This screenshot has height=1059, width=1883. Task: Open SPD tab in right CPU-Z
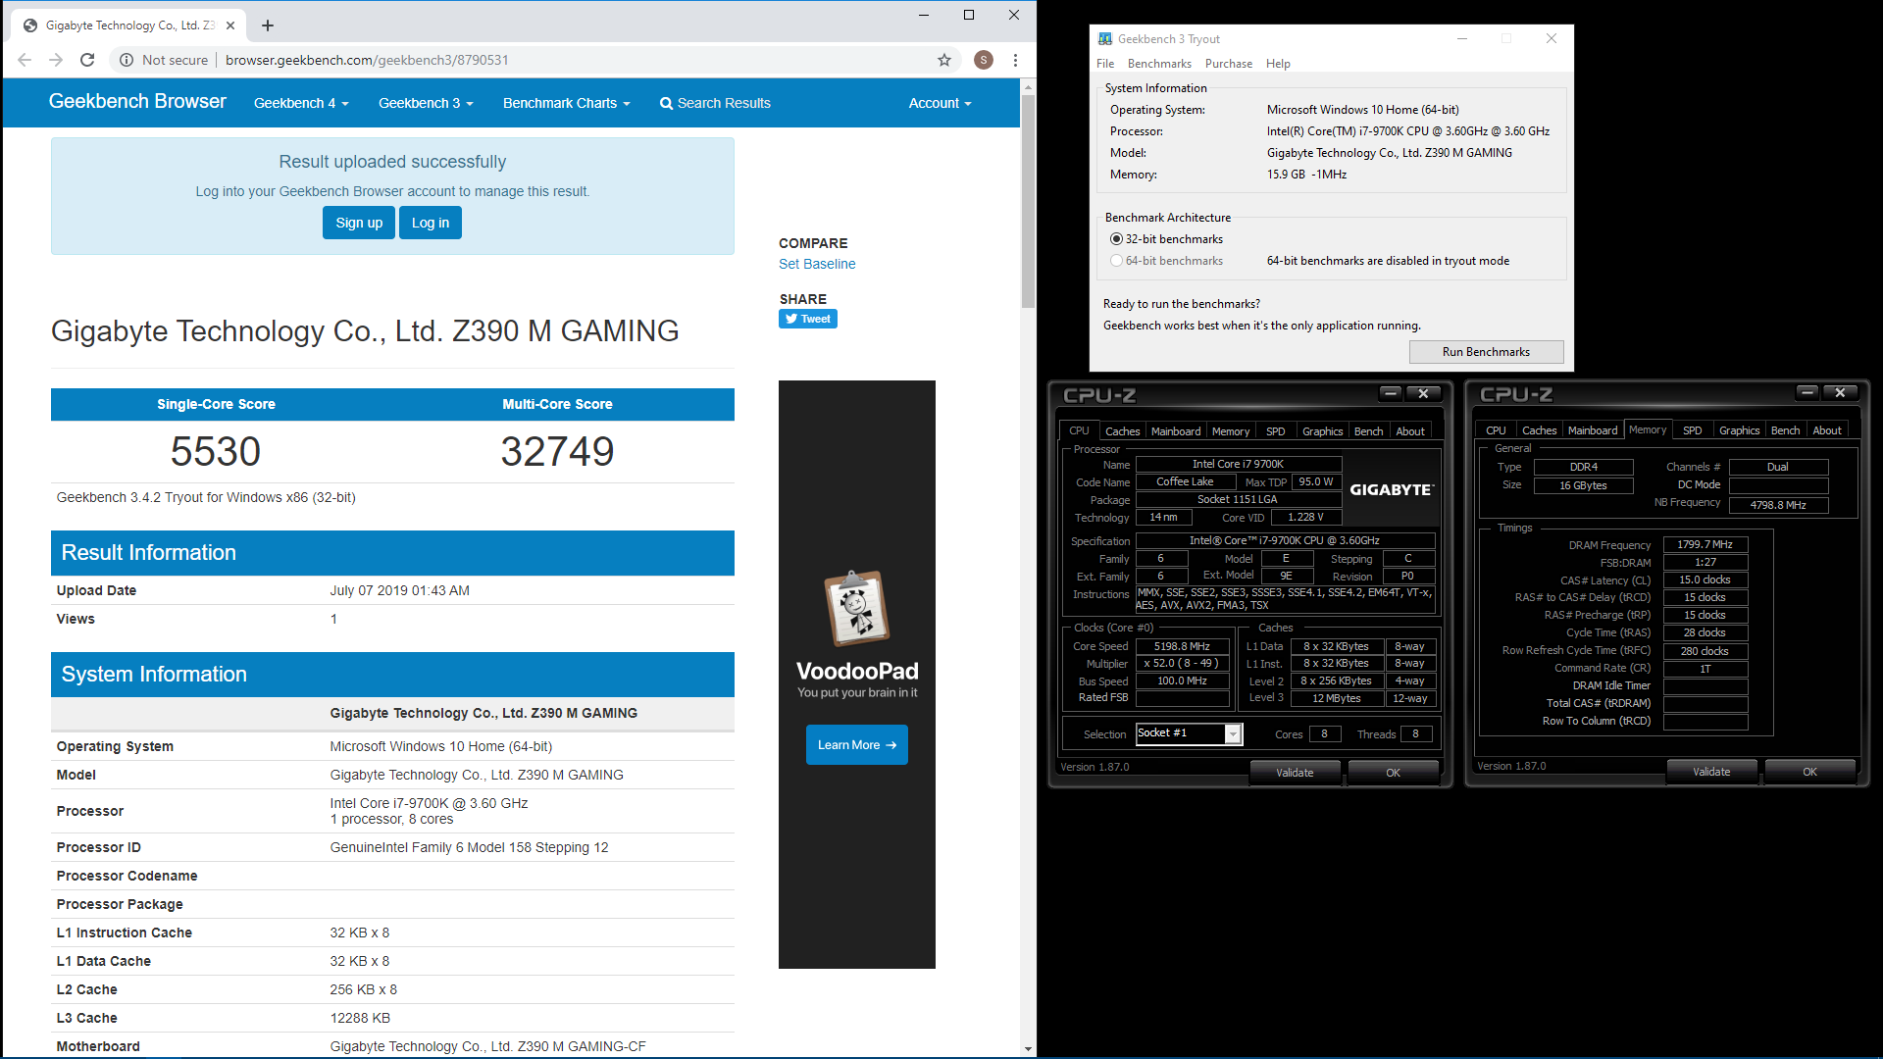[x=1692, y=430]
